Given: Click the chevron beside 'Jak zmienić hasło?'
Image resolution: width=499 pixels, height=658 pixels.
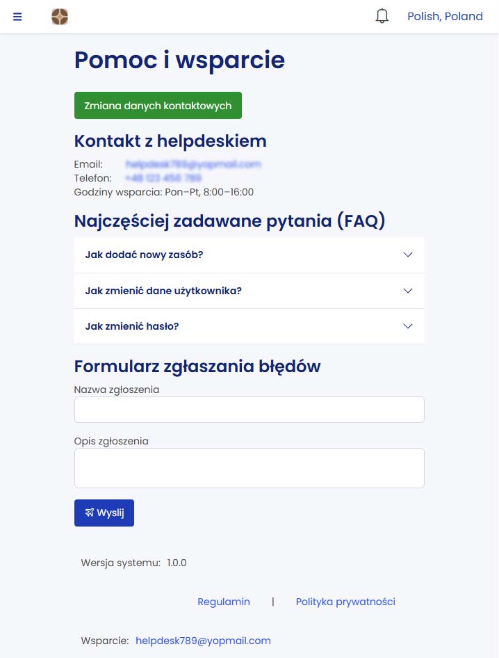Looking at the screenshot, I should point(408,326).
